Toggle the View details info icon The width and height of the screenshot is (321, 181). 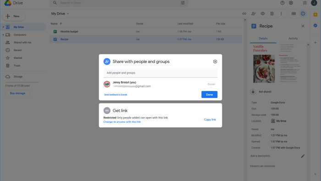[303, 14]
